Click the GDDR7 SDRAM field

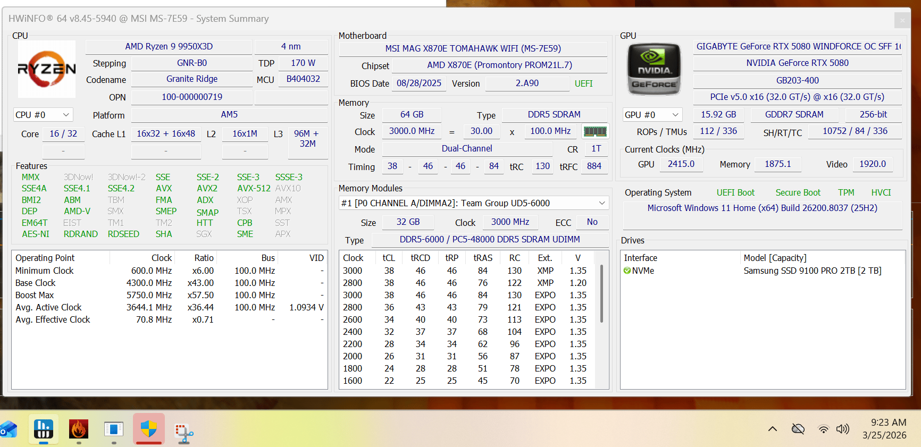pyautogui.click(x=794, y=115)
